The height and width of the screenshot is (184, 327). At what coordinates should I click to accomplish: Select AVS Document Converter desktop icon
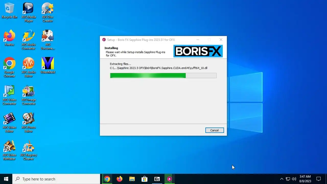point(48,40)
